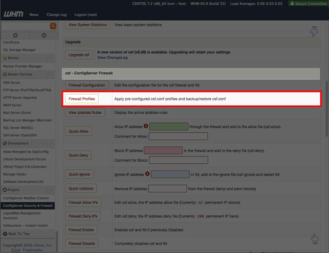Click the orange search icon in sidebar

[53, 26]
